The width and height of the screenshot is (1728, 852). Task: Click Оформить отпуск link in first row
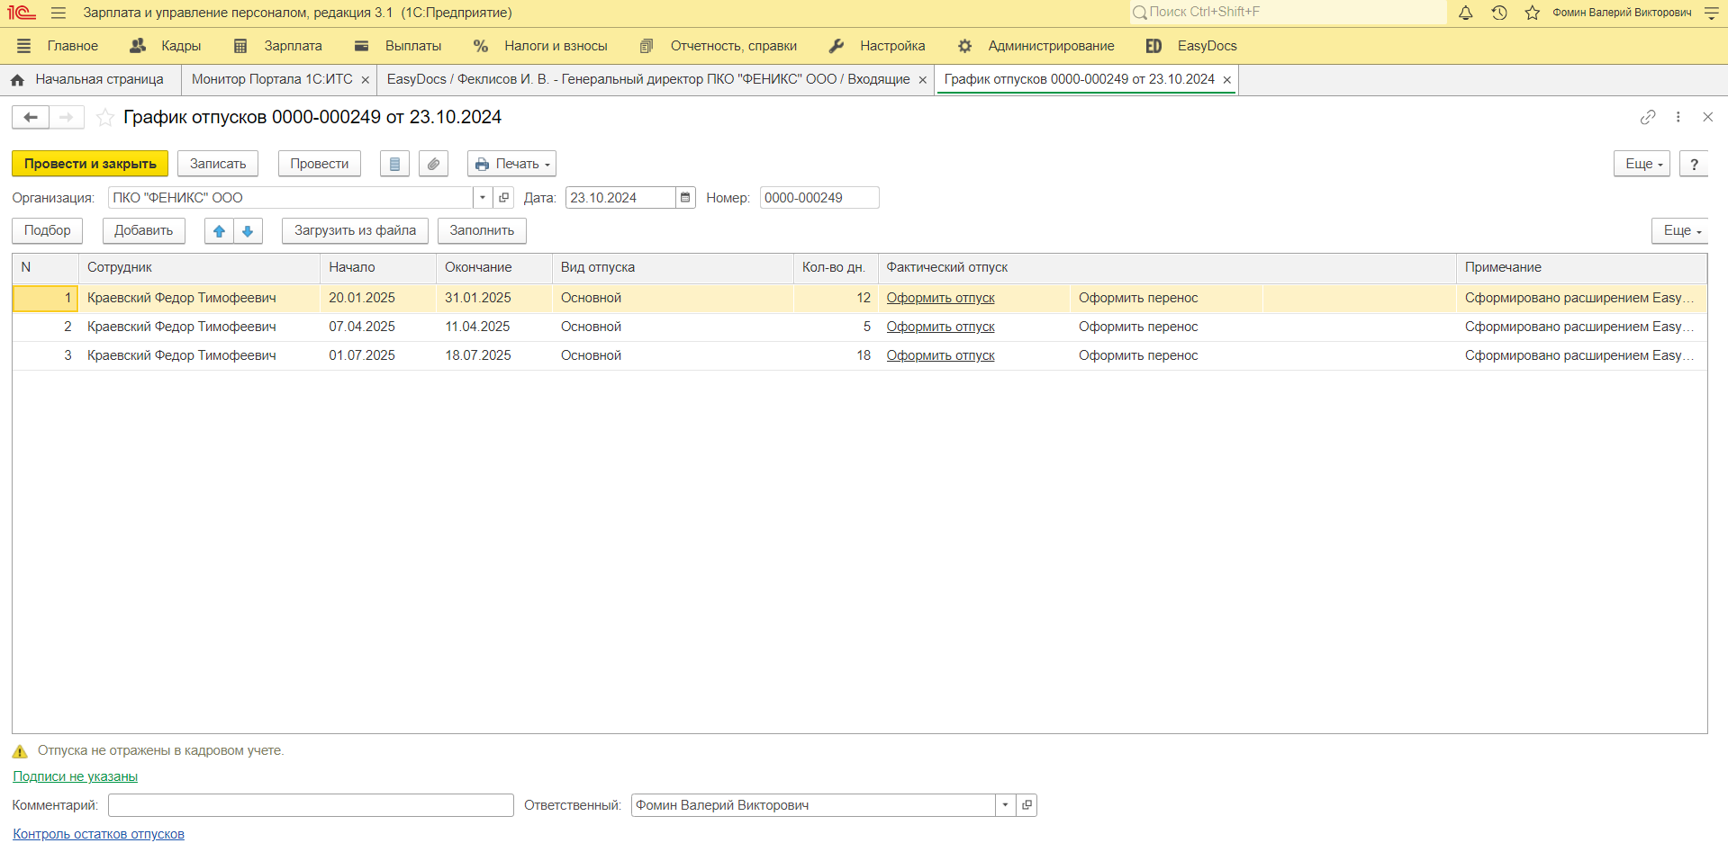click(940, 298)
